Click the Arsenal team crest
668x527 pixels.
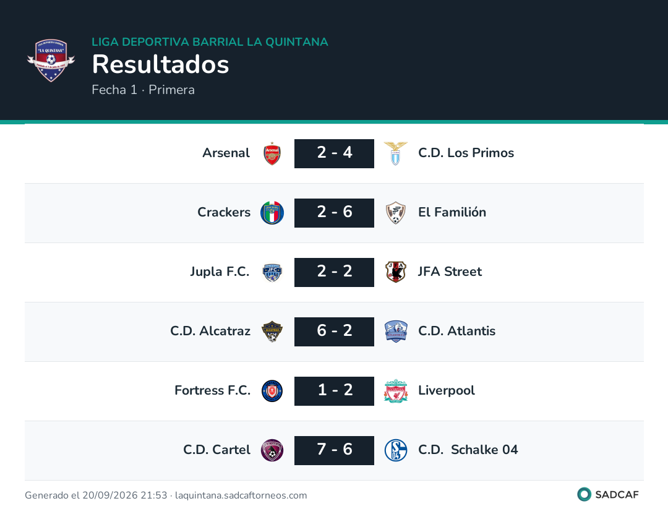tap(272, 153)
